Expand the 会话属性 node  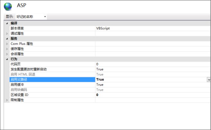click(x=7, y=54)
